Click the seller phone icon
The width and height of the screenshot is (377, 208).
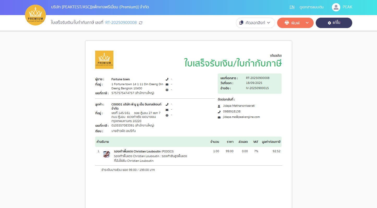point(167,79)
